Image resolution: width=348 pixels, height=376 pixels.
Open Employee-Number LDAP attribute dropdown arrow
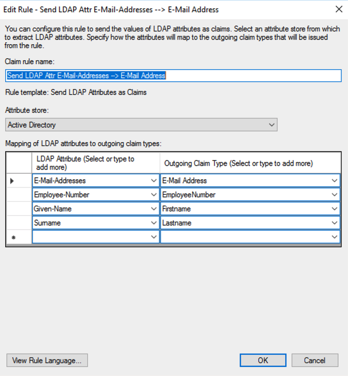click(x=154, y=195)
